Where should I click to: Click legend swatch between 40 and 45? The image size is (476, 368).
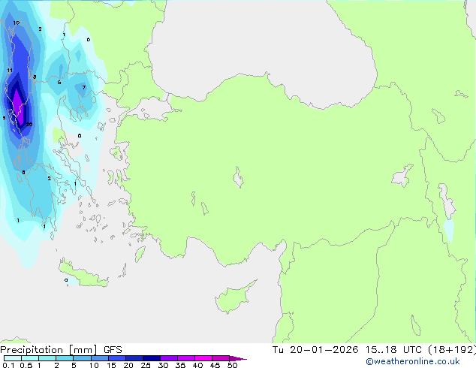(203, 358)
